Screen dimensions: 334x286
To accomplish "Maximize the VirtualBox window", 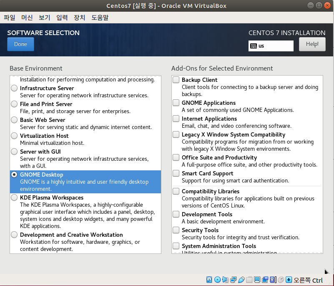I will tap(319, 5).
